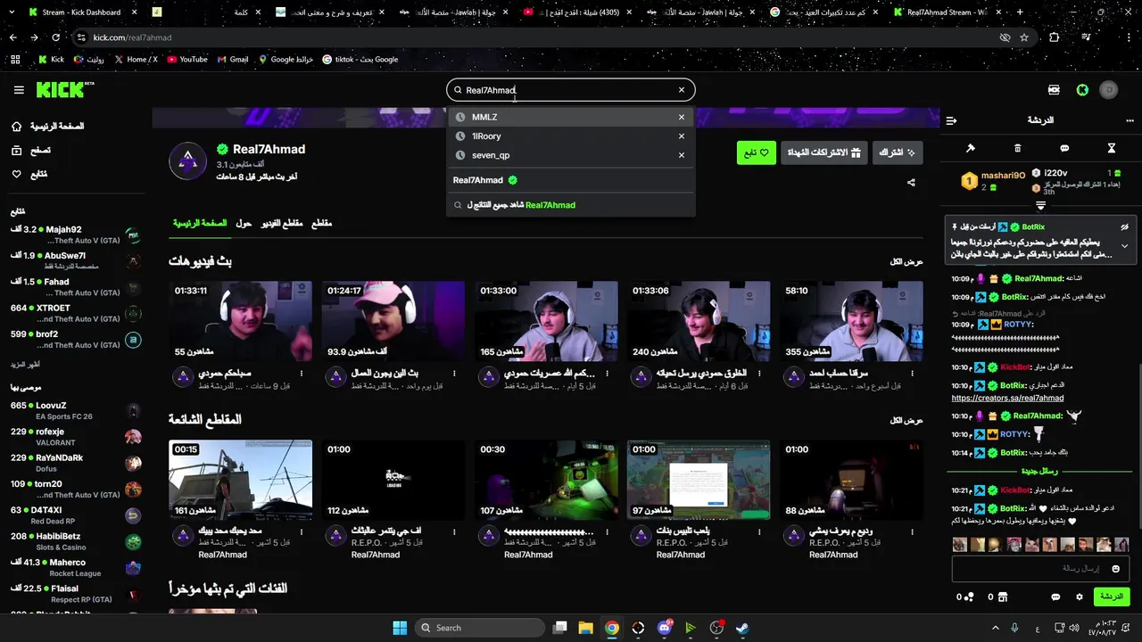The width and height of the screenshot is (1142, 642).
Task: Open chat settings gear icon
Action: point(1079,597)
